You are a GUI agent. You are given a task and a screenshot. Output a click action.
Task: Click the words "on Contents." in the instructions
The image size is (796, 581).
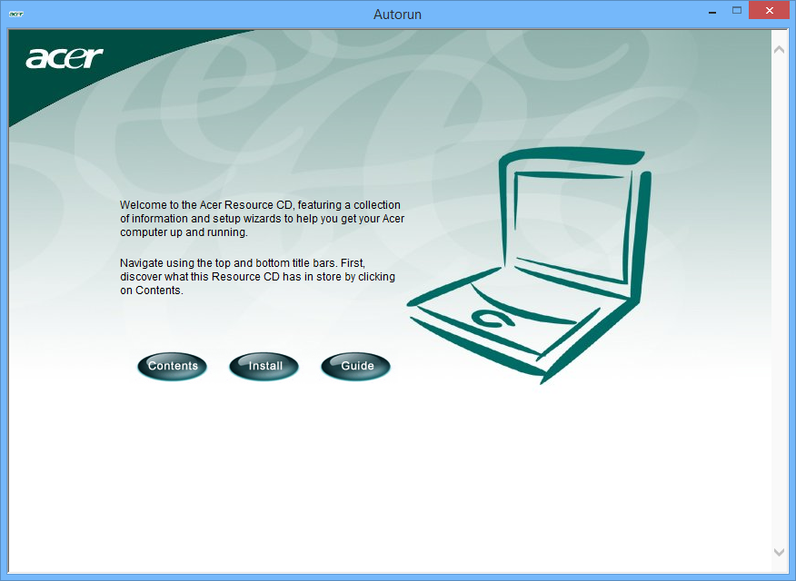[x=152, y=291]
